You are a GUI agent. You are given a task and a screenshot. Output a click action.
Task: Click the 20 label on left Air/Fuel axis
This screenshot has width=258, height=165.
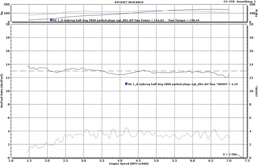pos(7,24)
